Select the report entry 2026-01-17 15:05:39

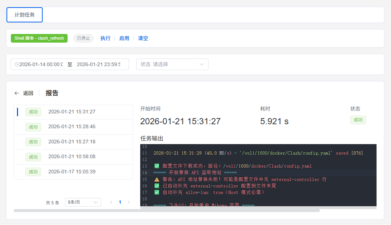72,172
